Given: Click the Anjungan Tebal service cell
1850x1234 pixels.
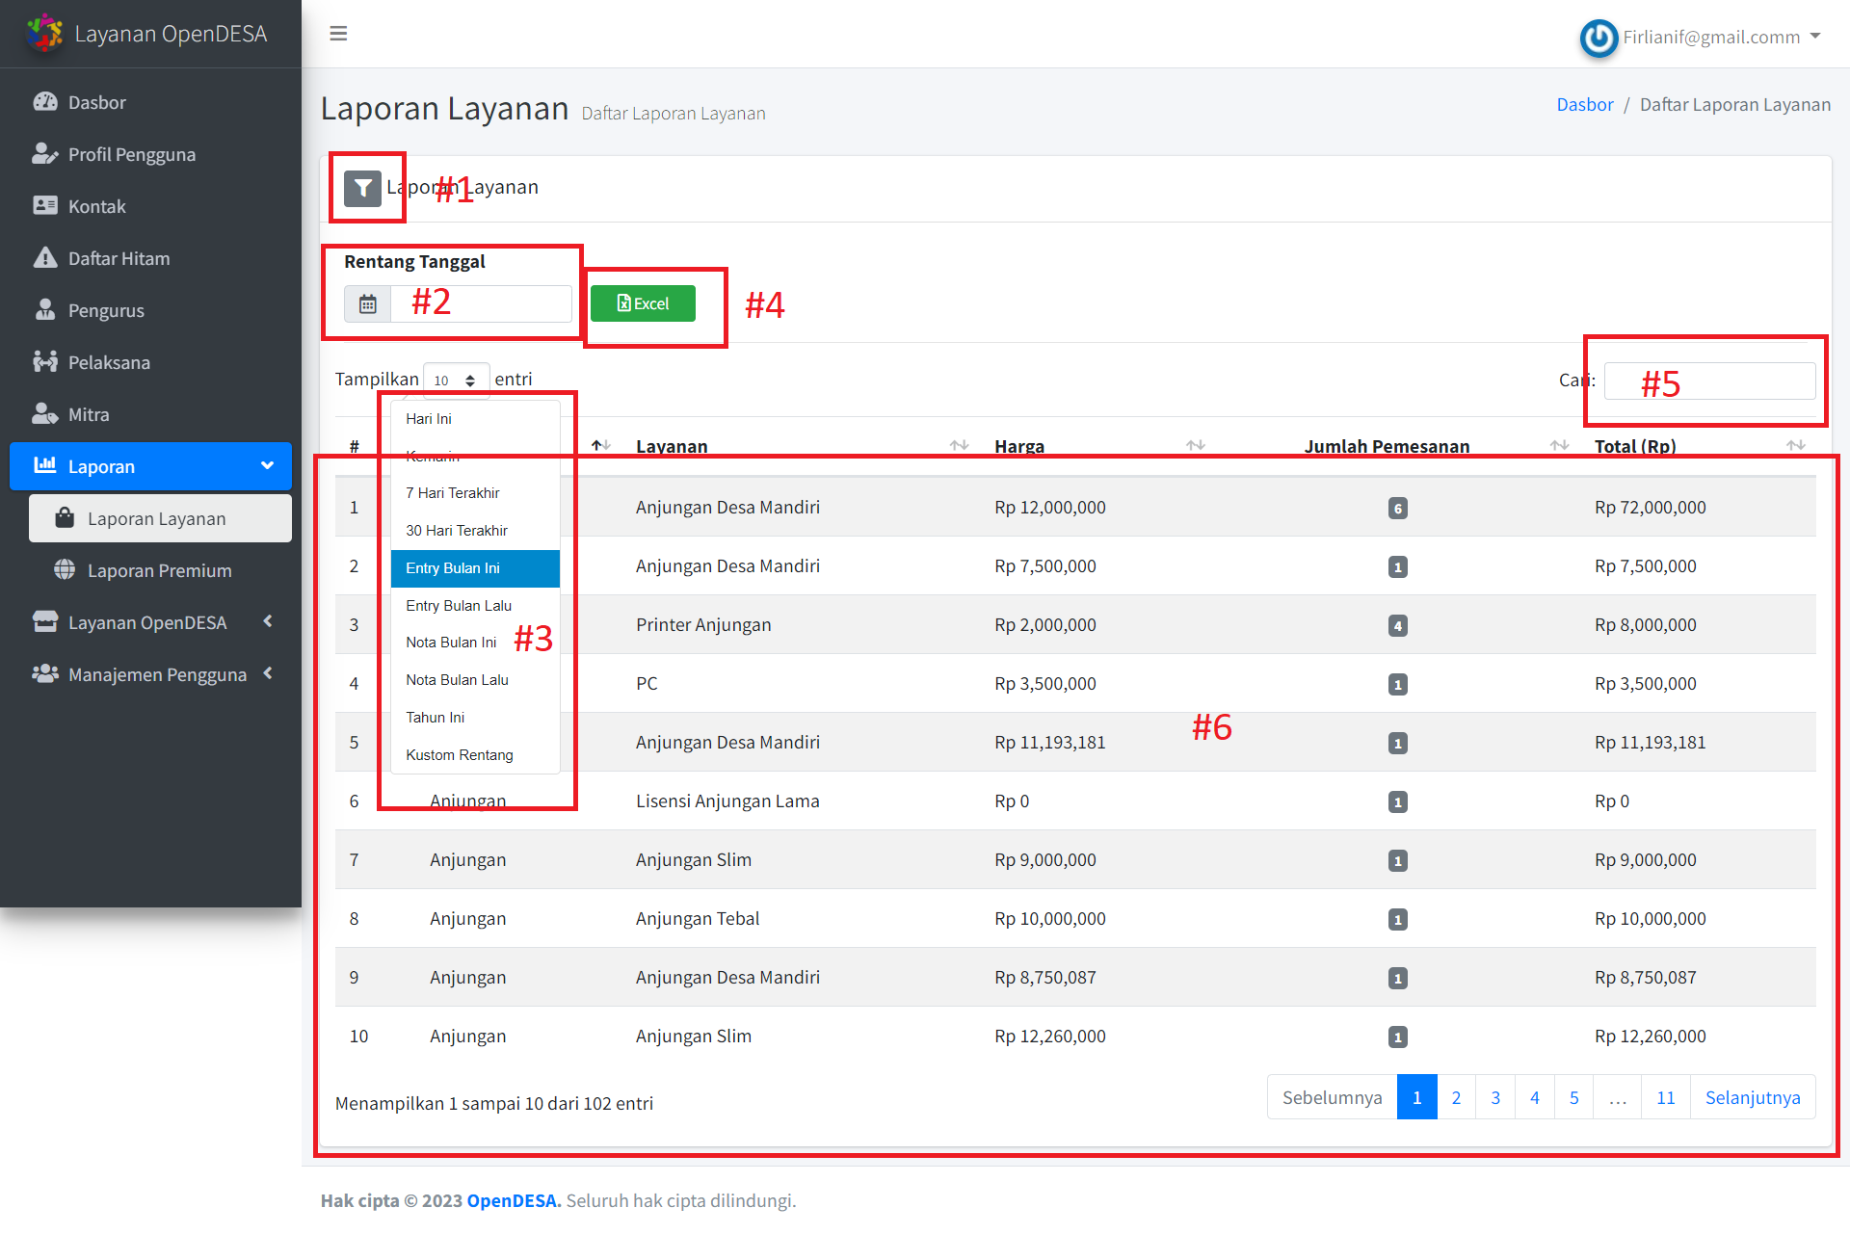Looking at the screenshot, I should pyautogui.click(x=698, y=919).
